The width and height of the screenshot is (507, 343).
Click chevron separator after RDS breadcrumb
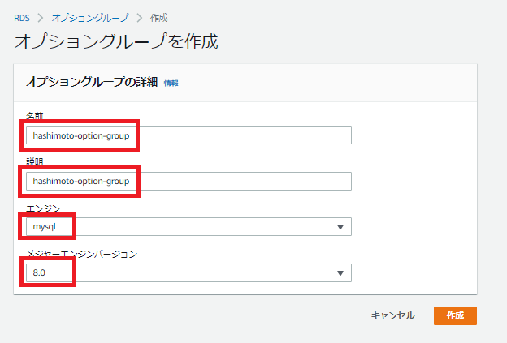coord(42,16)
